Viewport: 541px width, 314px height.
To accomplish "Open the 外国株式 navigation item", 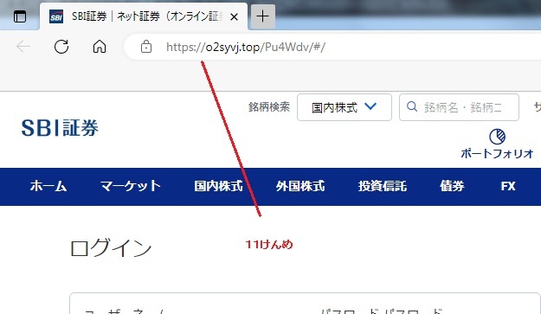I will point(300,186).
